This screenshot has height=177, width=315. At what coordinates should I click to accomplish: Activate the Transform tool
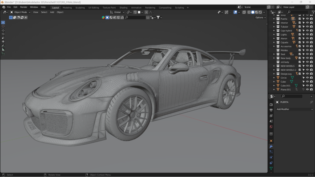click(x=3, y=41)
